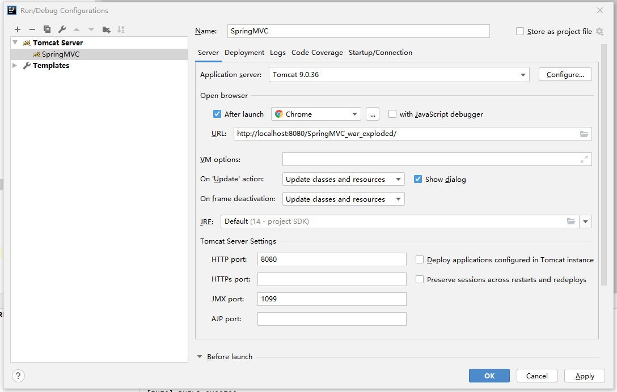Toggle the Show dialog checkbox

pyautogui.click(x=418, y=180)
